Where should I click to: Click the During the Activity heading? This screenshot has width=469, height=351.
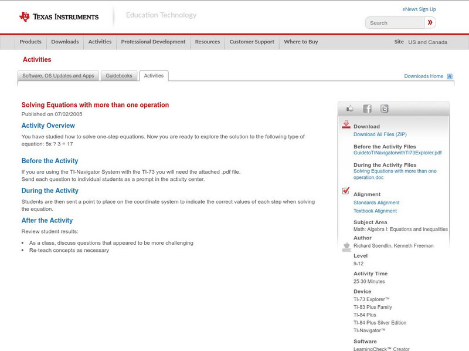50,191
